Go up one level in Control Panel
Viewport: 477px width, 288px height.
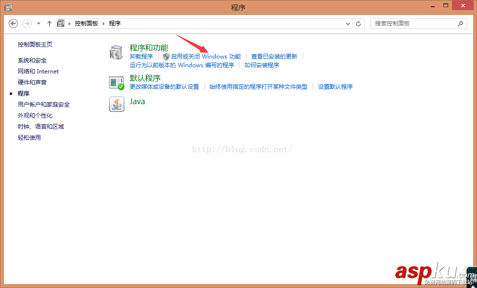click(x=49, y=23)
